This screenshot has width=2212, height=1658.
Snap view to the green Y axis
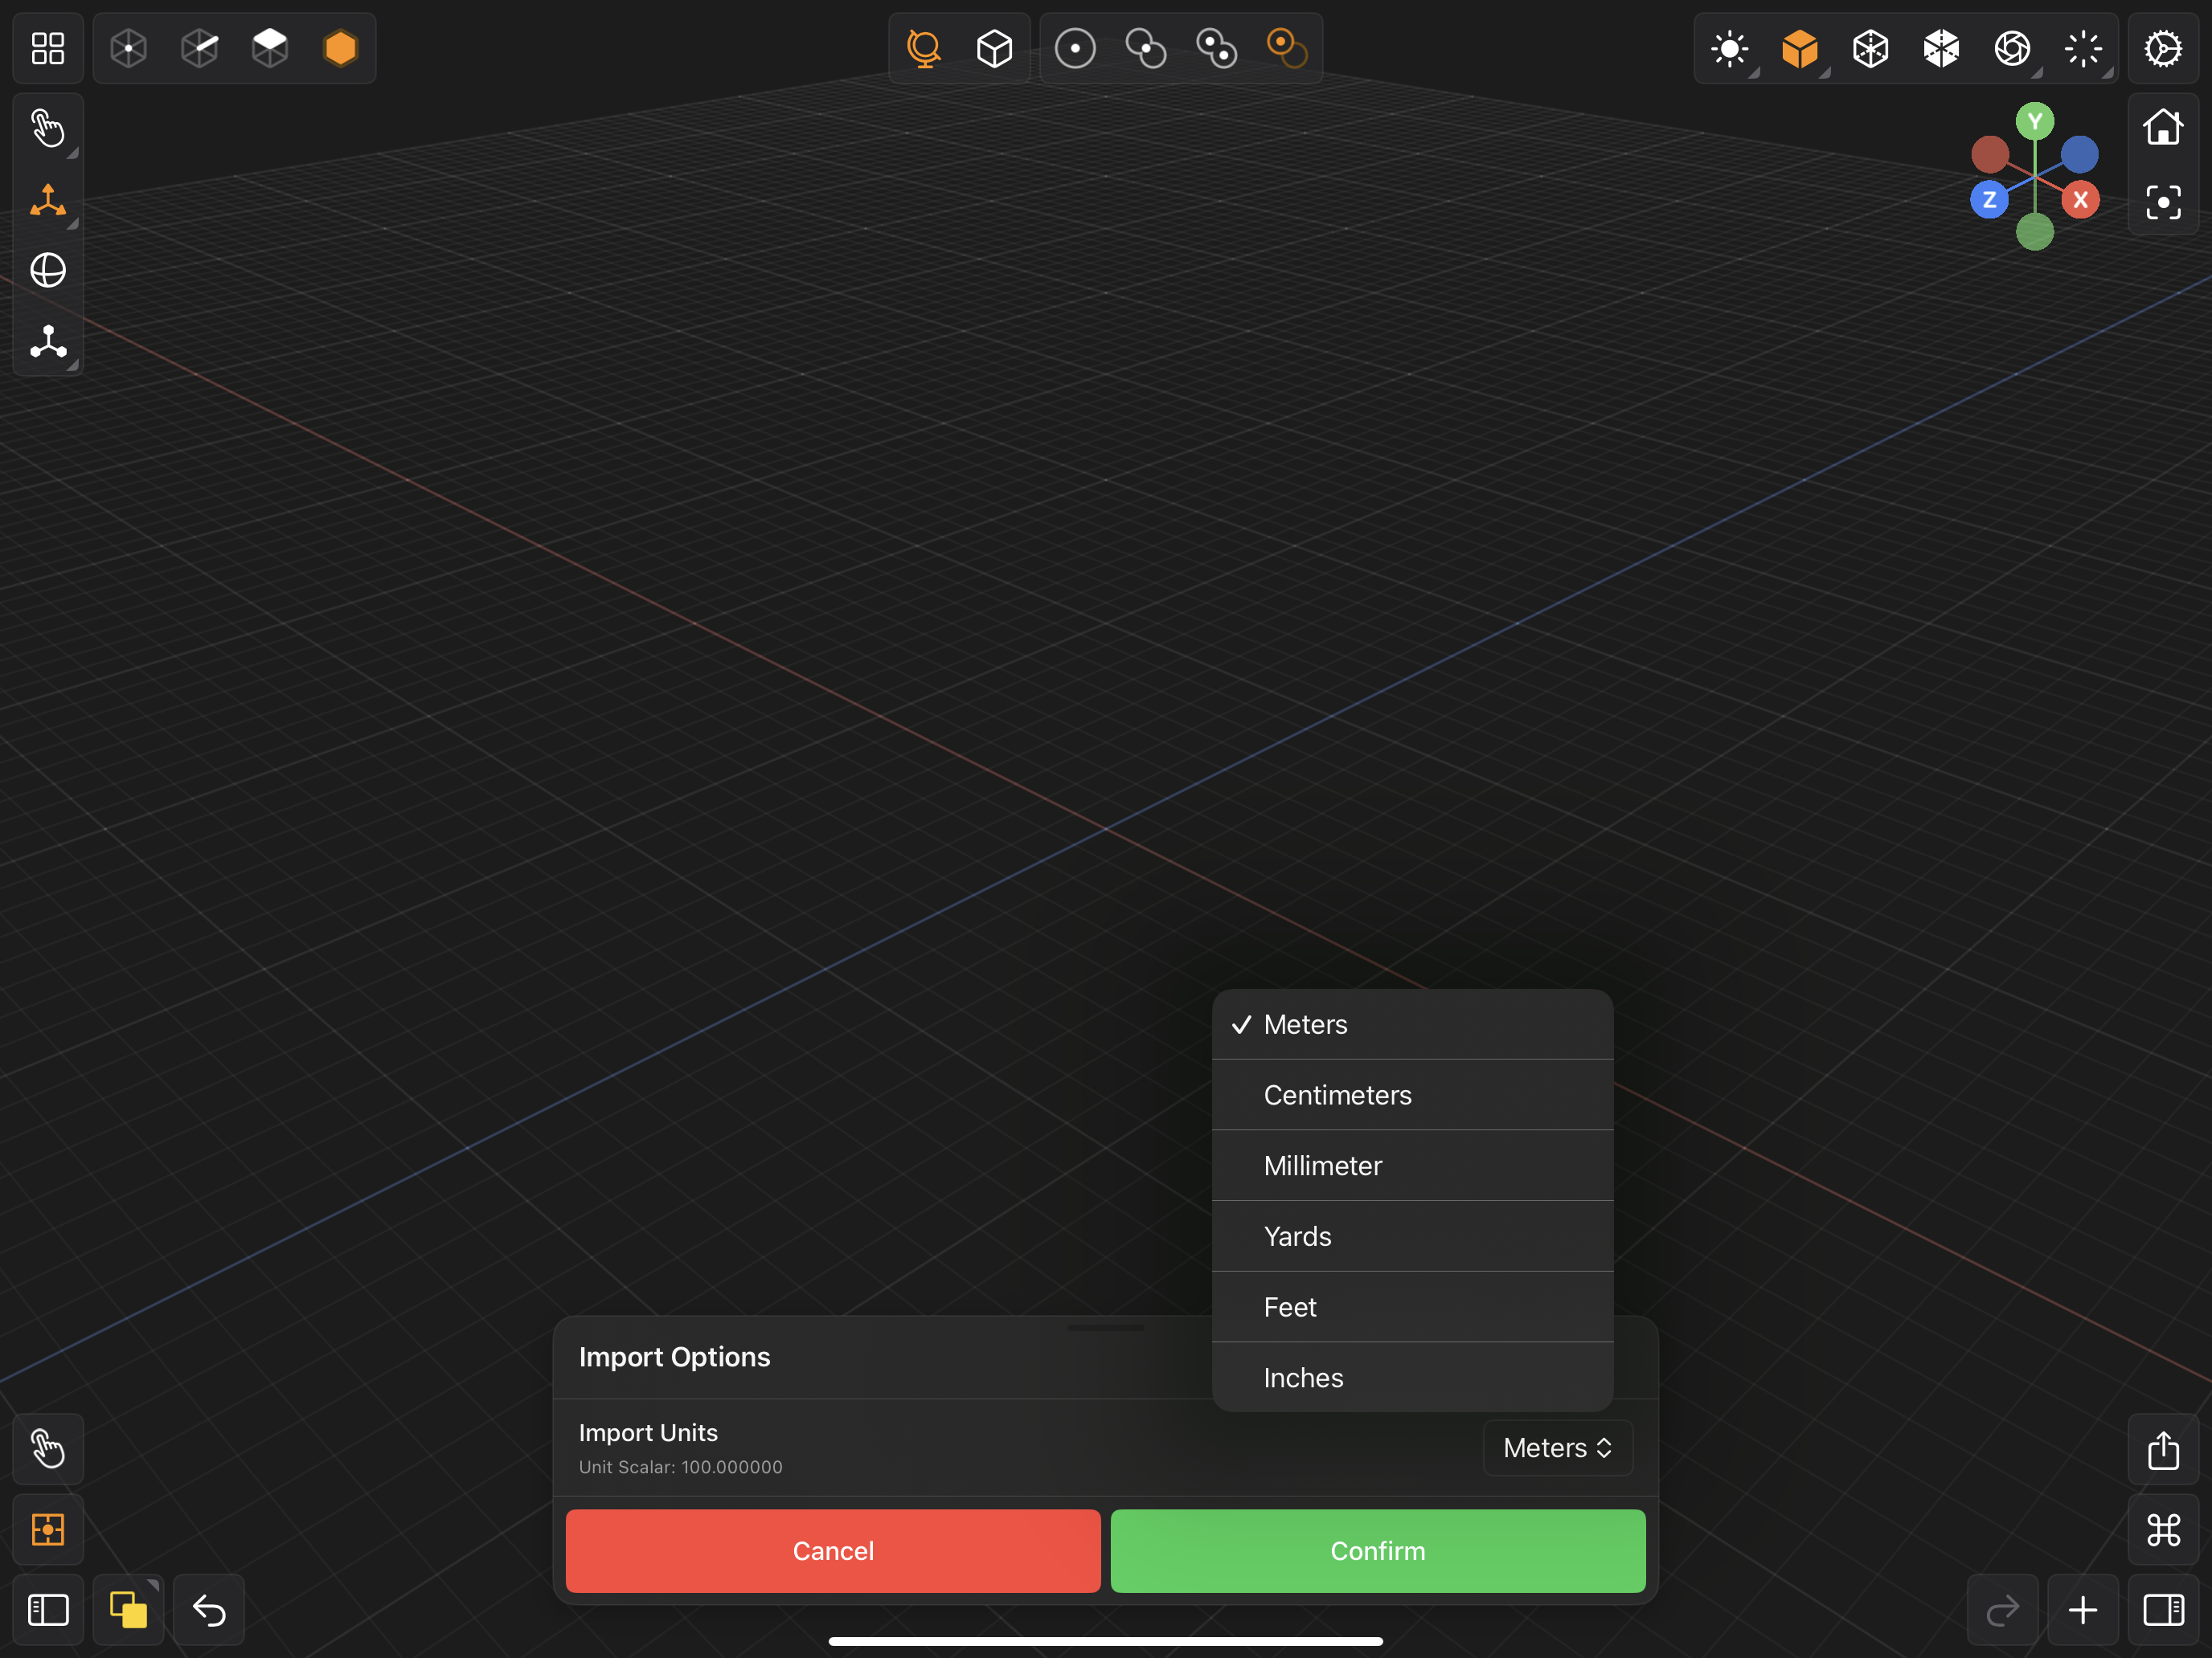[2035, 122]
